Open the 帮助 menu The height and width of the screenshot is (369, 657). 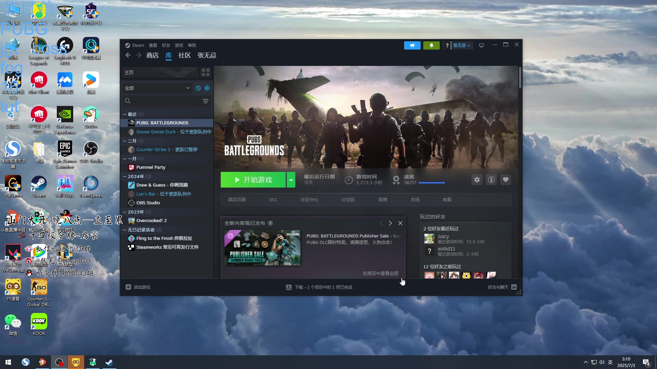click(192, 45)
